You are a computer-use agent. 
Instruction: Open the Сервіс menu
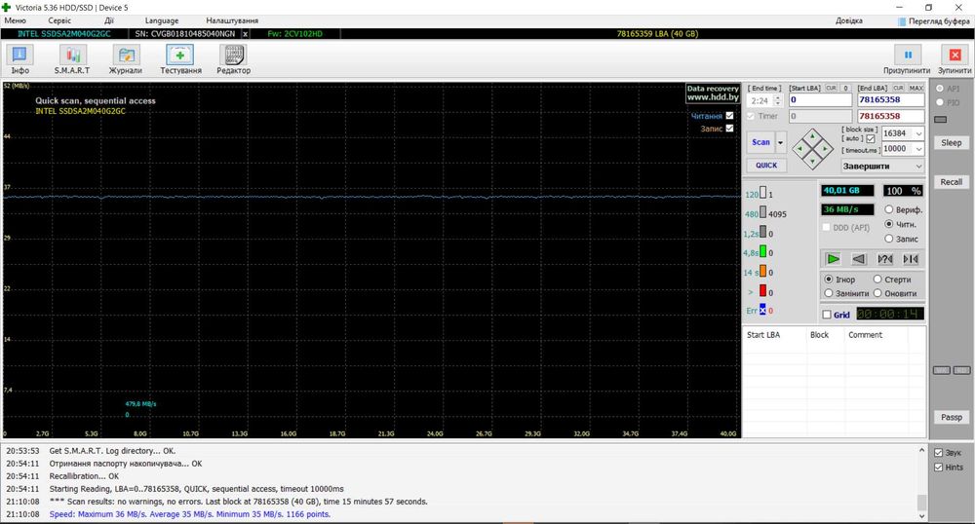click(58, 20)
